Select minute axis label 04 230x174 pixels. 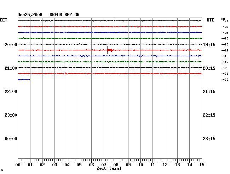click(67, 165)
